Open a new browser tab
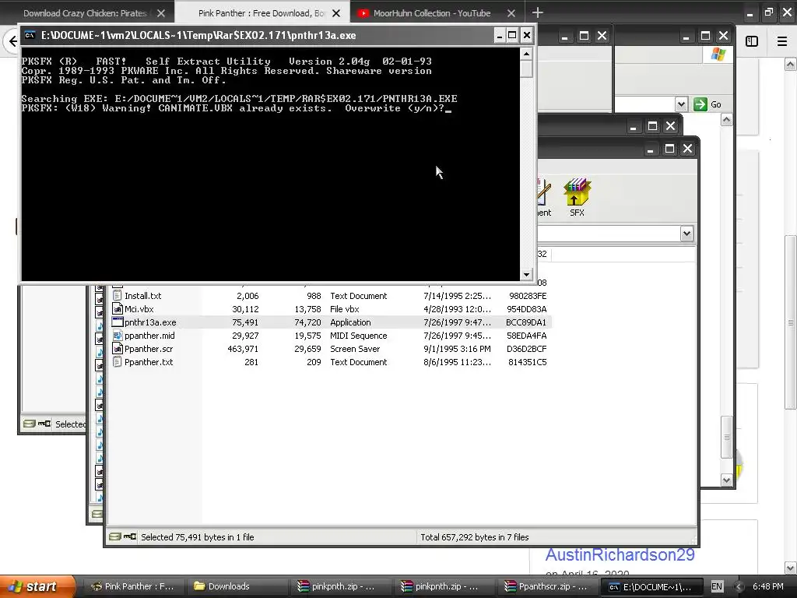The image size is (797, 598). click(537, 12)
